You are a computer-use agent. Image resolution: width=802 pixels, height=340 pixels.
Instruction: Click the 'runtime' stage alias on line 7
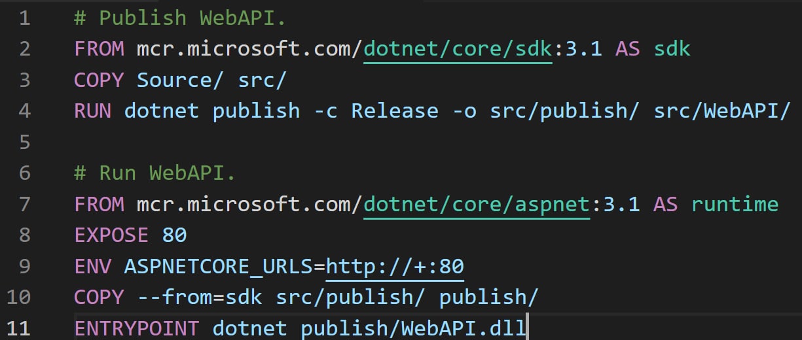(x=735, y=205)
